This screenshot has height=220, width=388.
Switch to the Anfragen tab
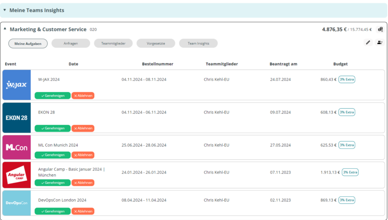point(70,43)
